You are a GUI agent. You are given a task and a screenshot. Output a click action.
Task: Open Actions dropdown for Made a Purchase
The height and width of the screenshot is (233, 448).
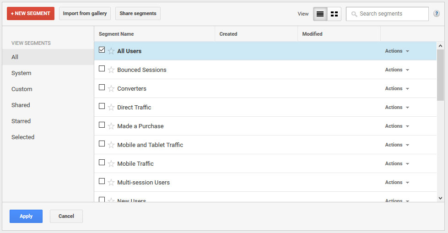(x=397, y=126)
